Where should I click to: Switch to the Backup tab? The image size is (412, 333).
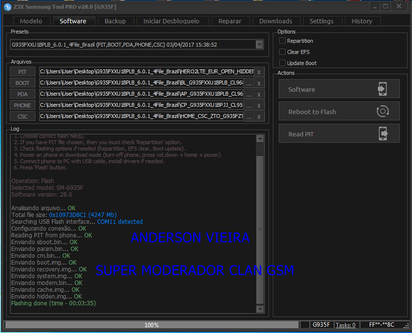(115, 21)
